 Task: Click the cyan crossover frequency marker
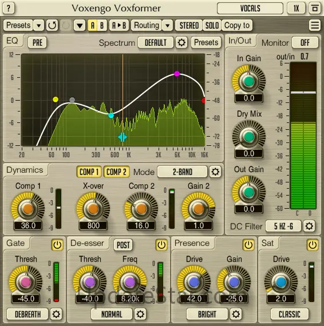[123, 137]
